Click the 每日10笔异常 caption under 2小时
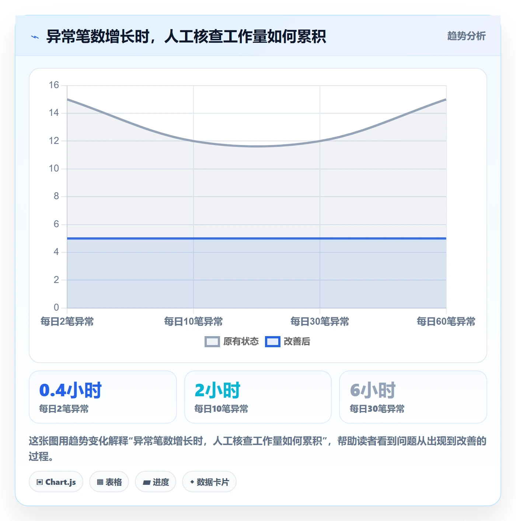 [x=221, y=409]
